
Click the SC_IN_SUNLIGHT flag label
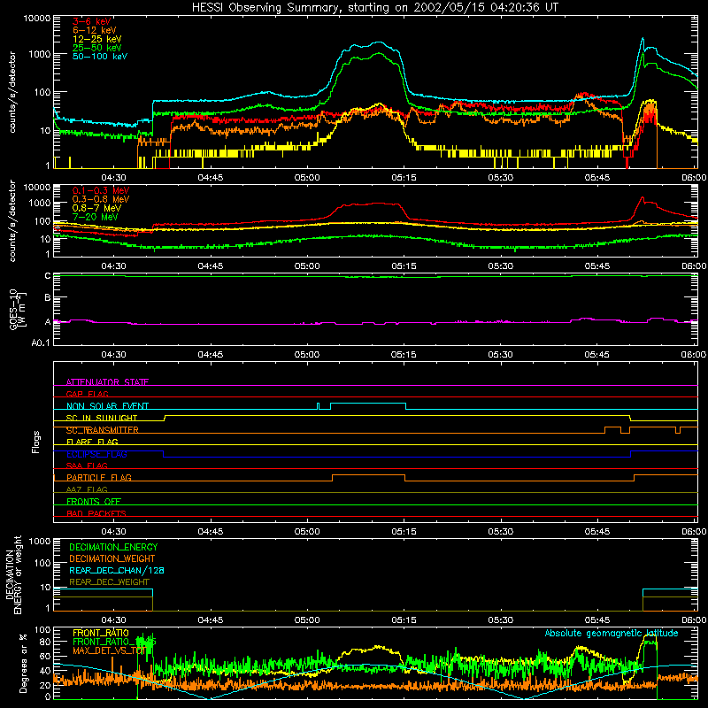click(x=102, y=418)
